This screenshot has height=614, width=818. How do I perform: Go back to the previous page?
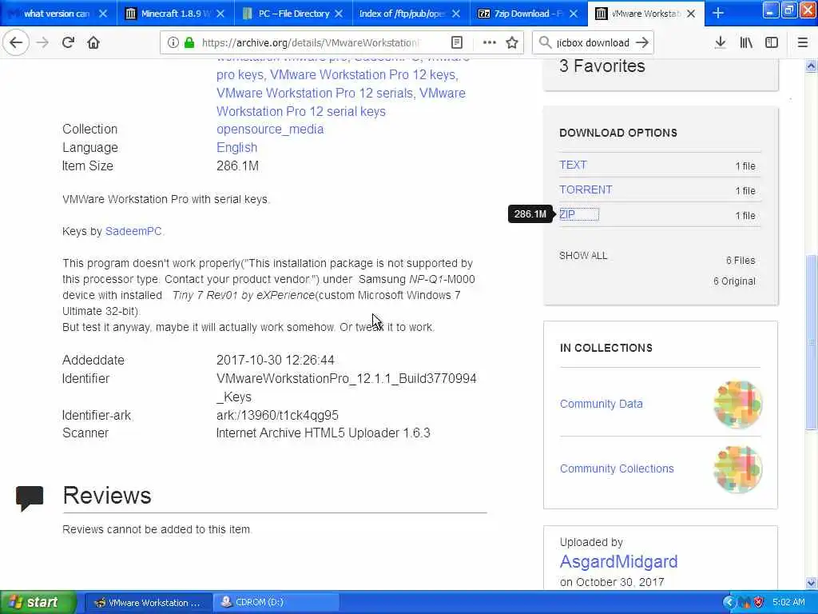[x=16, y=42]
